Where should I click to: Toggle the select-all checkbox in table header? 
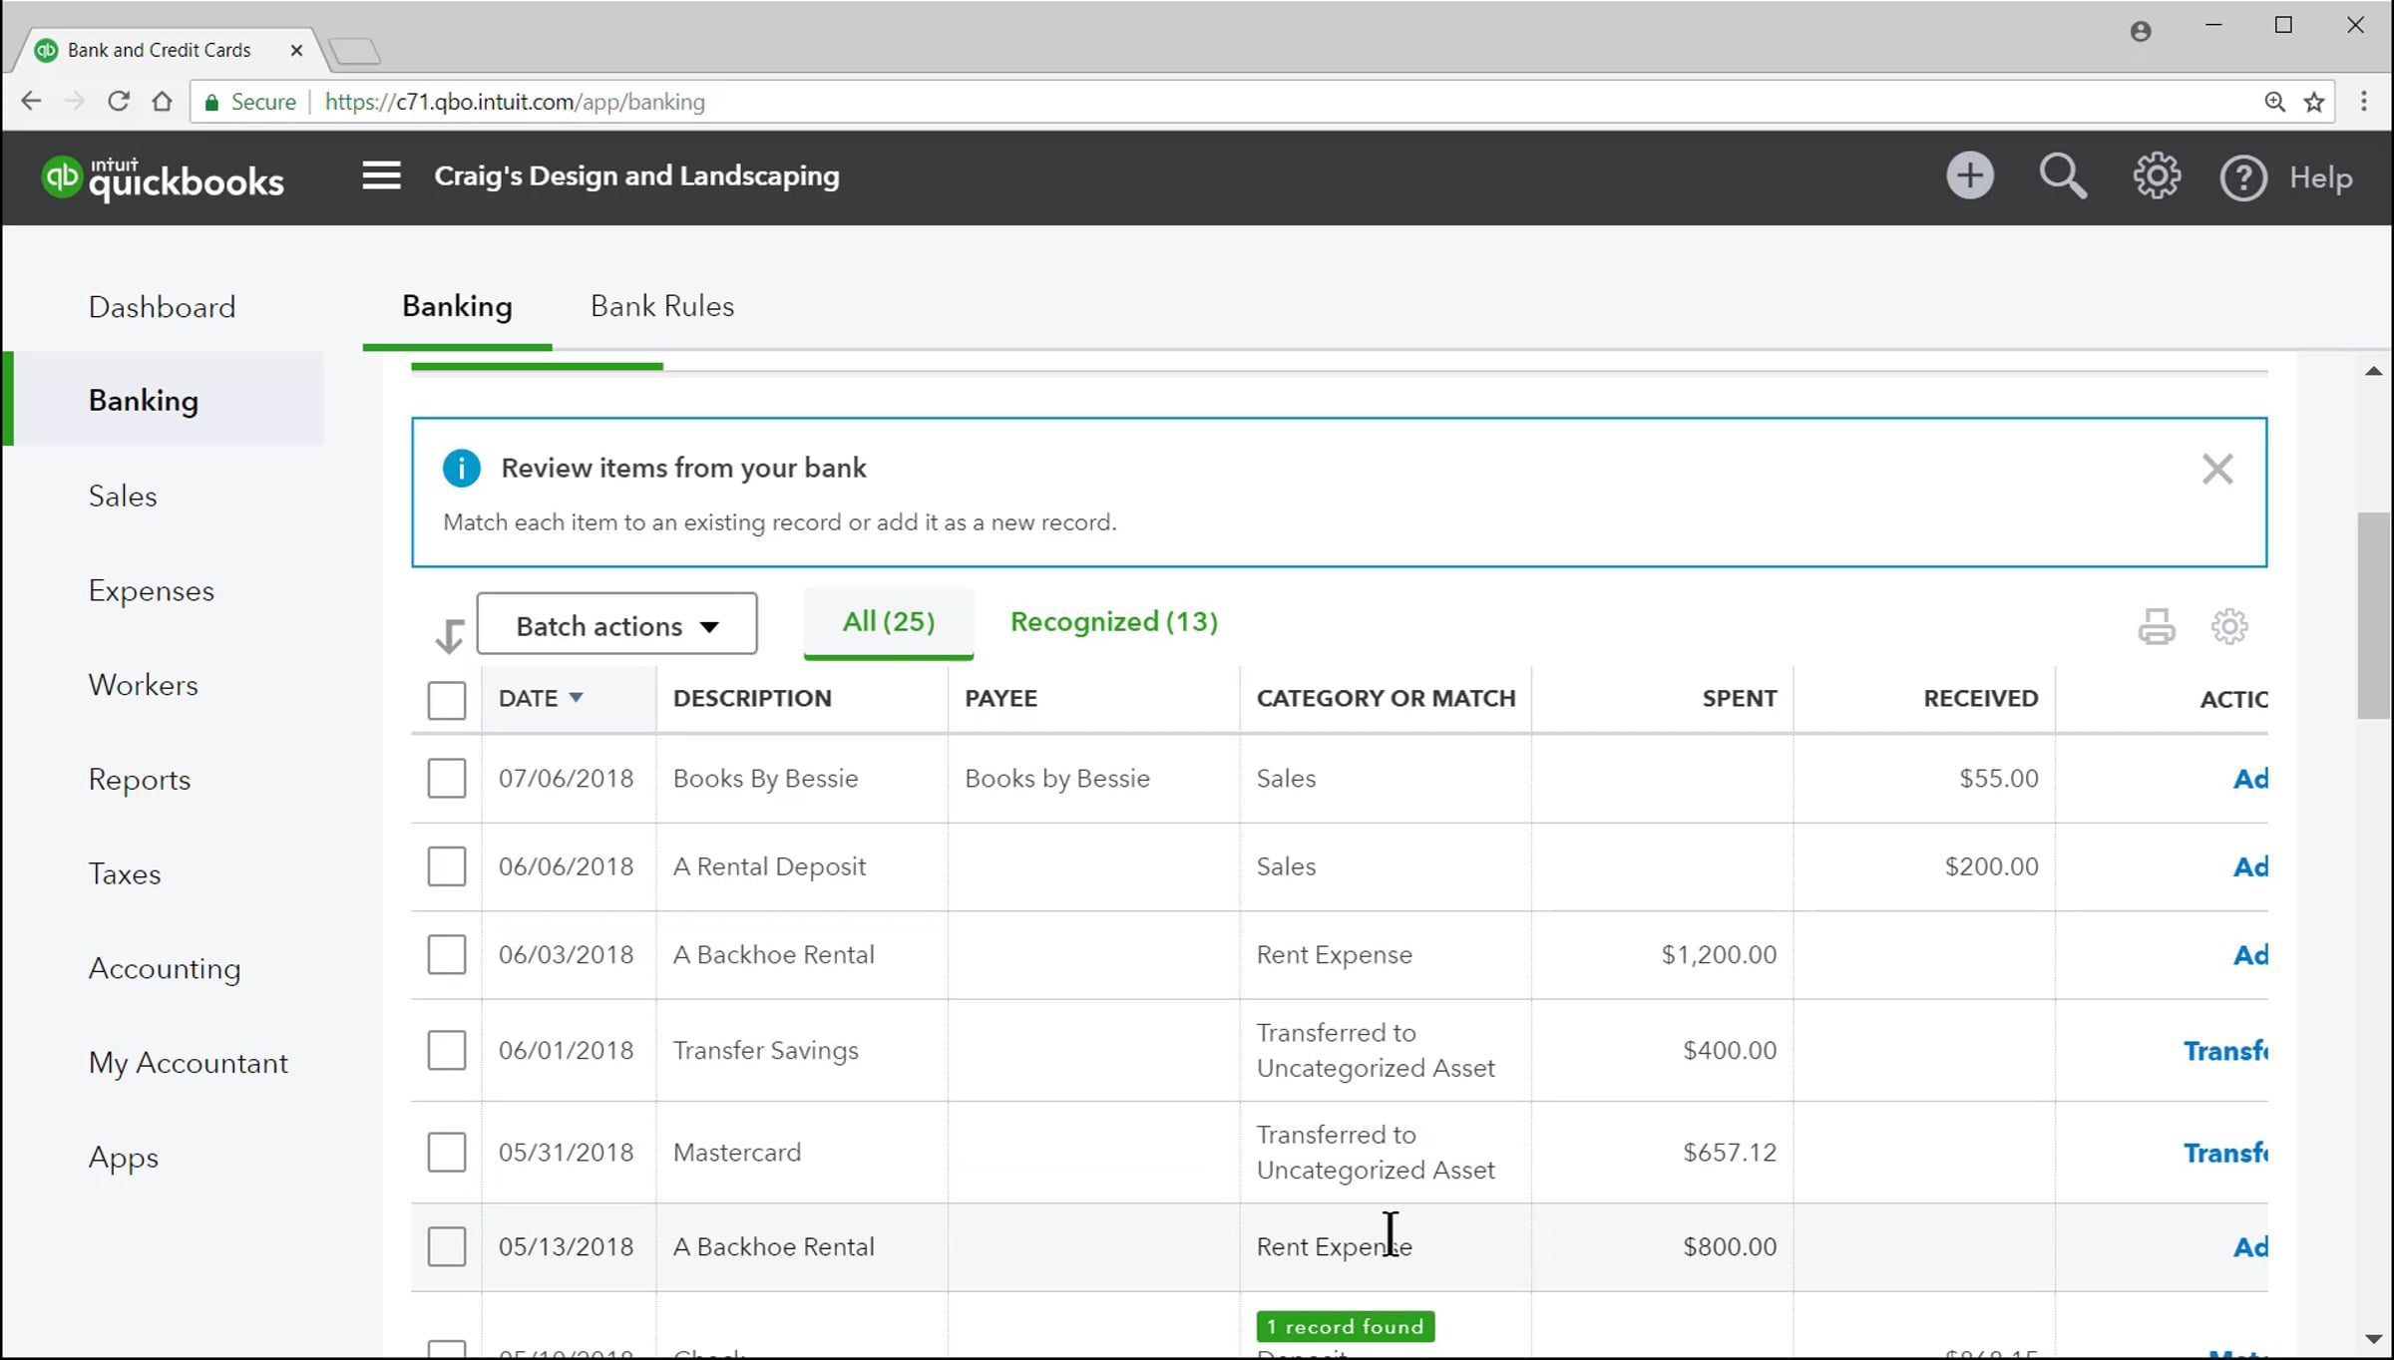(446, 699)
